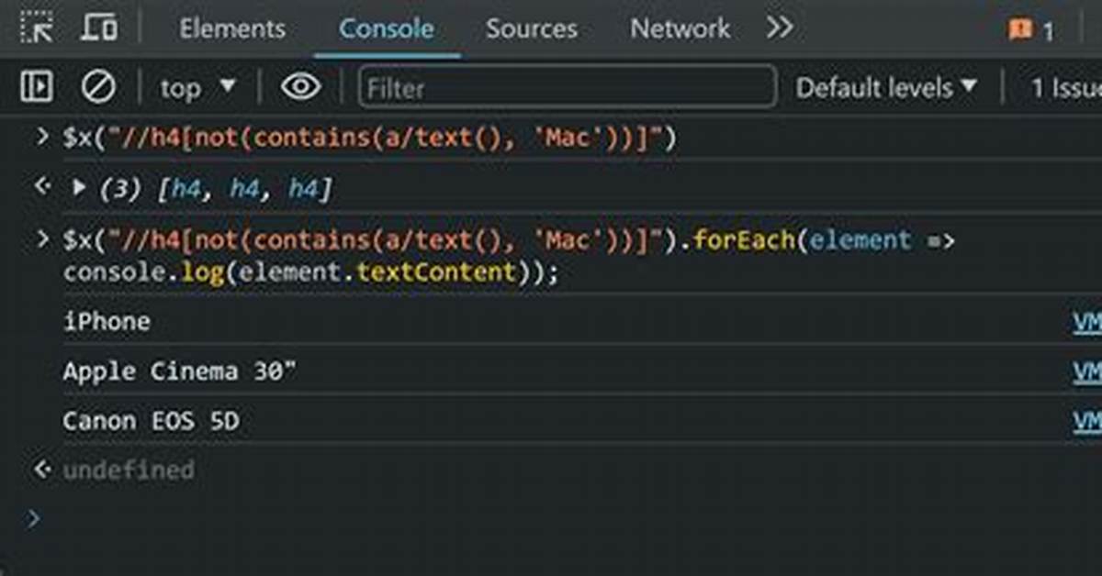This screenshot has height=576, width=1102.
Task: Open the VM source link beside iPhone
Action: [x=1087, y=322]
